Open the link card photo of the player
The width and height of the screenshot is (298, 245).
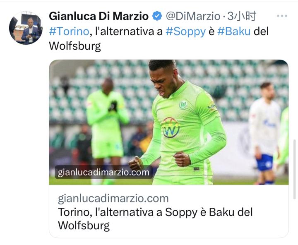tap(169, 122)
